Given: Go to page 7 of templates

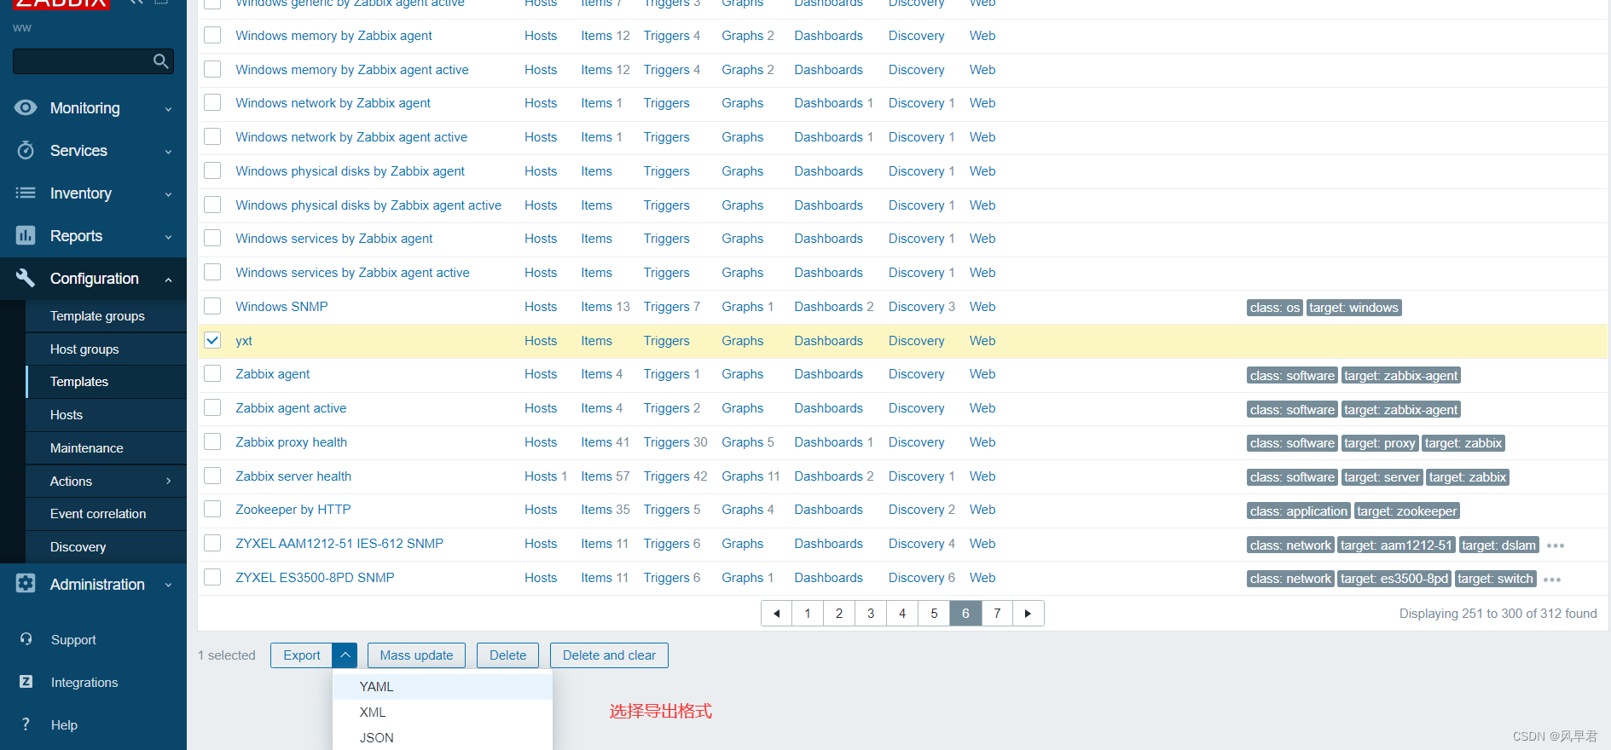Looking at the screenshot, I should point(997,614).
